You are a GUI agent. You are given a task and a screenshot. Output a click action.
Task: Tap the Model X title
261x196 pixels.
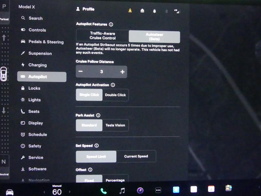(x=27, y=7)
